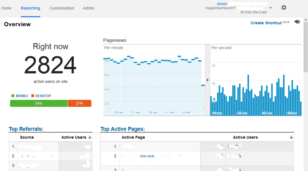This screenshot has height=171, width=308.
Task: Click the Pageviews chart title
Action: tap(115, 40)
